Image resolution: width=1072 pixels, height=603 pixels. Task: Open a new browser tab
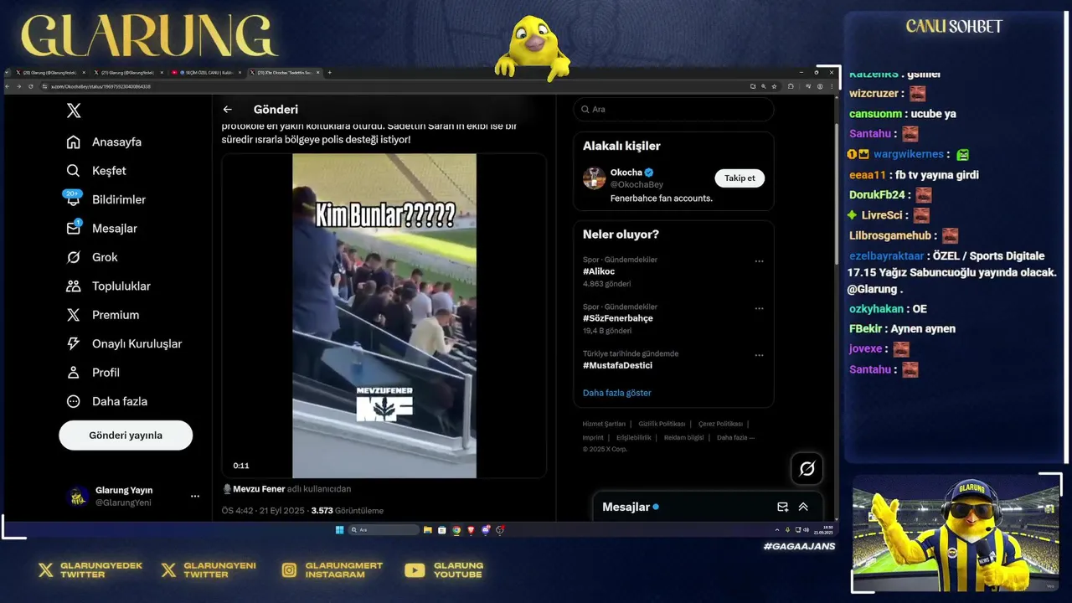coord(329,73)
